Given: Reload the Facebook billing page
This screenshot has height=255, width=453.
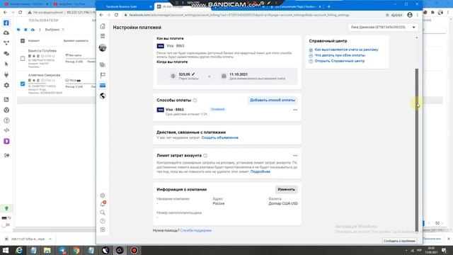Looking at the screenshot, I should [116, 15].
